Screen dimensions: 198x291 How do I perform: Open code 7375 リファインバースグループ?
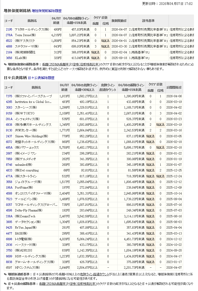point(9,96)
